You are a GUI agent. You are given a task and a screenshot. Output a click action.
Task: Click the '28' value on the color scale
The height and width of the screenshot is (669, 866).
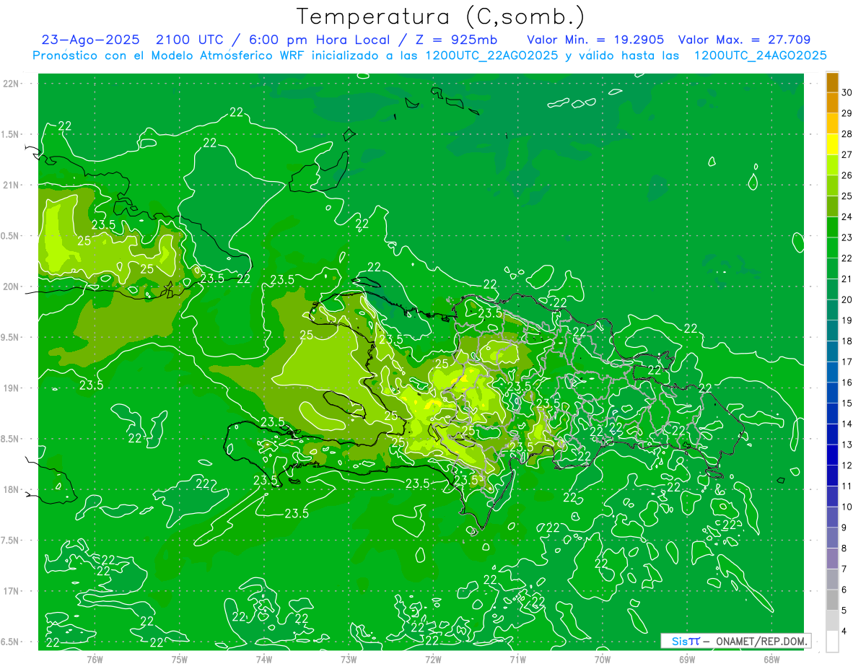point(847,134)
